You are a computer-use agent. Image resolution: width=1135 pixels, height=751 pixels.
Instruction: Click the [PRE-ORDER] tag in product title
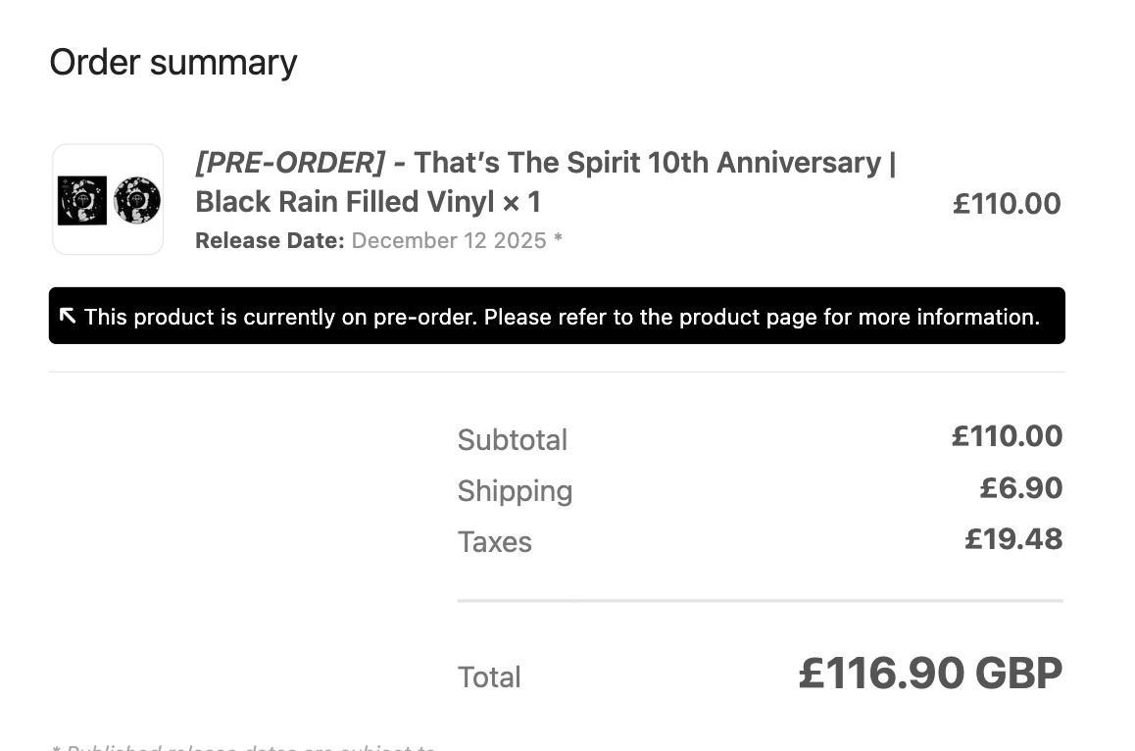point(290,163)
